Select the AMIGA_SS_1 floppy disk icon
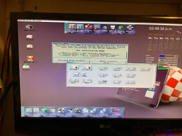Screen dimensions: 182x136 pyautogui.click(x=30, y=60)
